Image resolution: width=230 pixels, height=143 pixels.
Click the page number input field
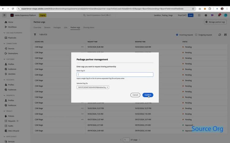point(126,140)
